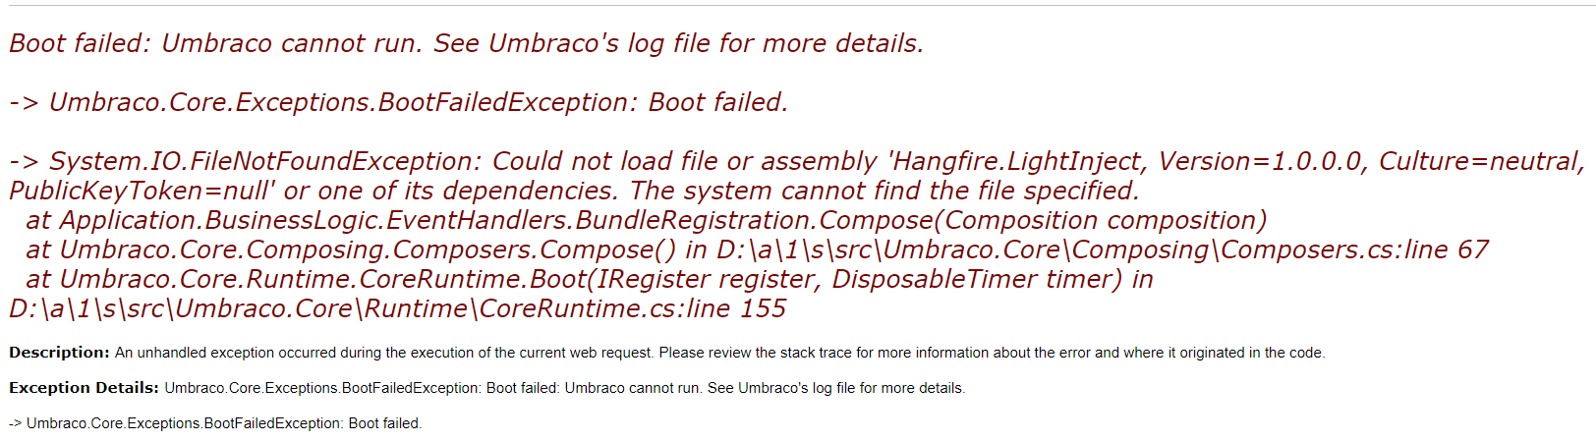
Task: Click the 'Hangfire.LightInject' assembly name
Action: click(x=1017, y=162)
